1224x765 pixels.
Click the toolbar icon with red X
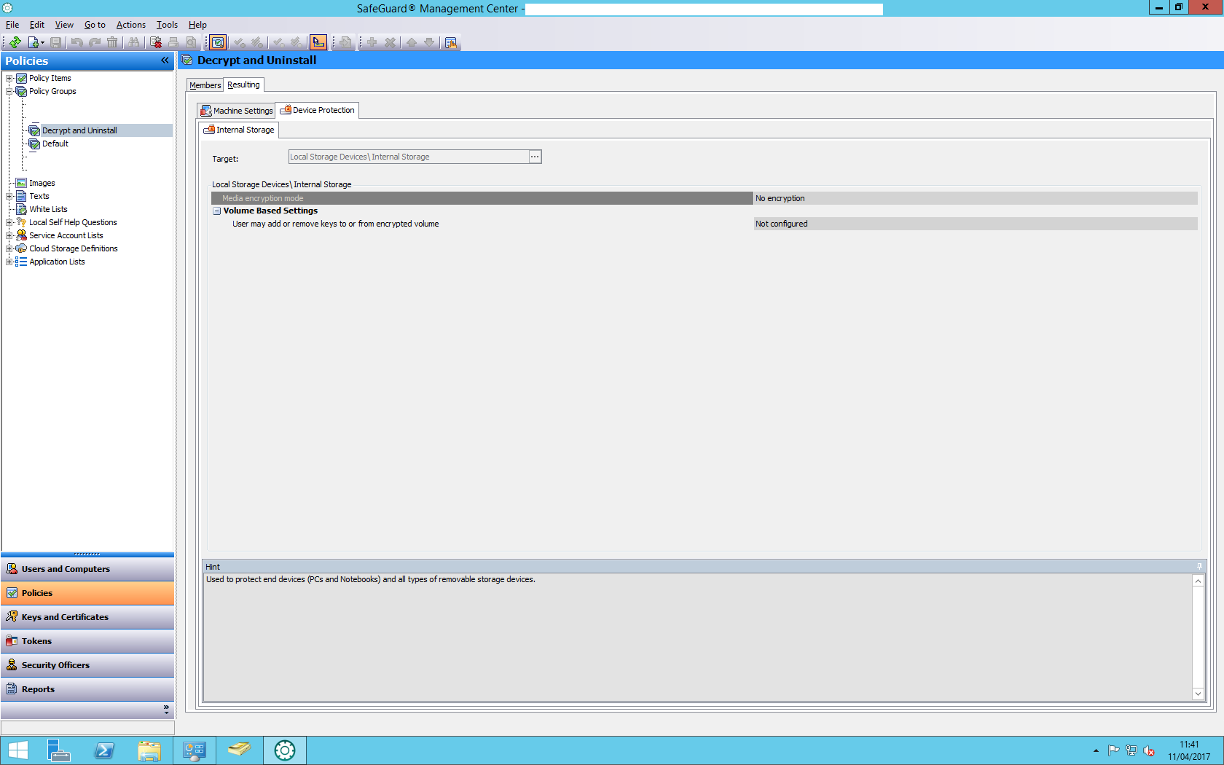click(155, 42)
